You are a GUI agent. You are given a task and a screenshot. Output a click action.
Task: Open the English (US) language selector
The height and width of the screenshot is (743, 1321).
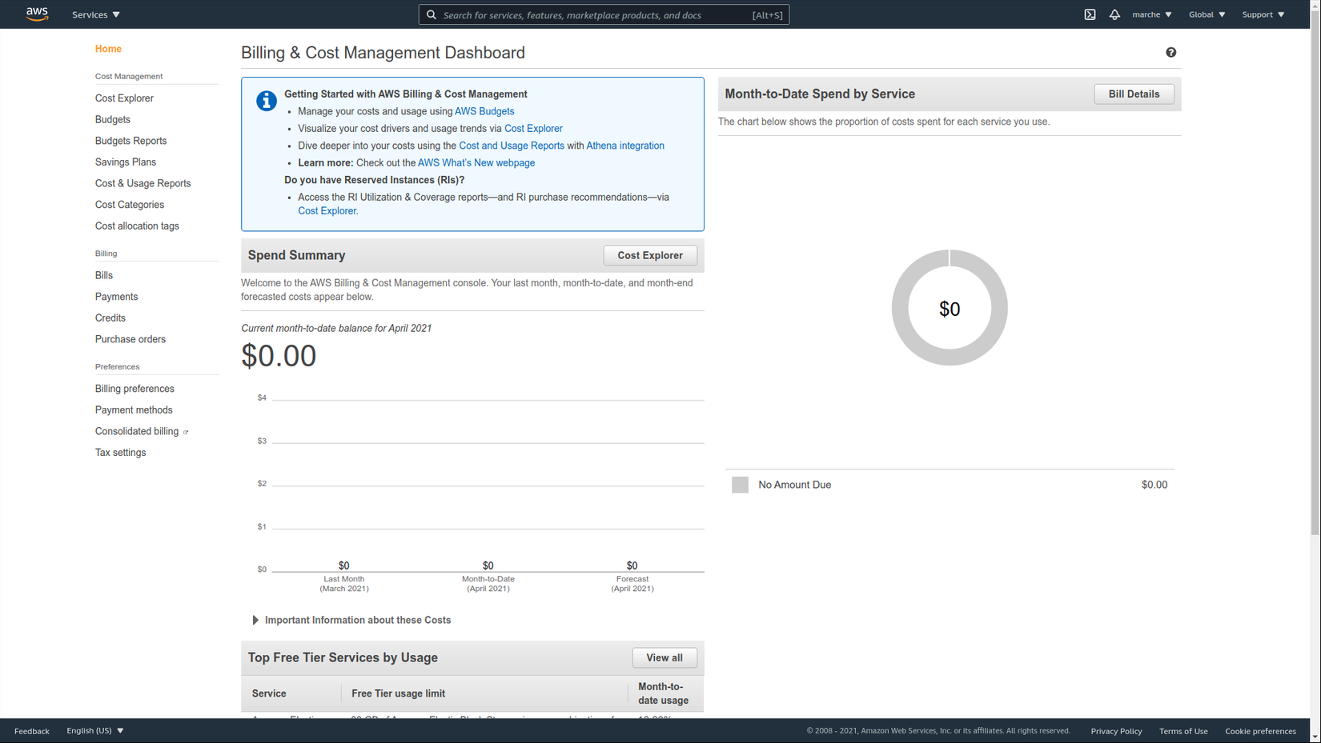coord(95,730)
